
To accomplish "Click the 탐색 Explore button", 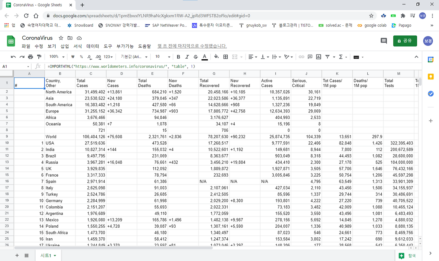I will click(408, 256).
